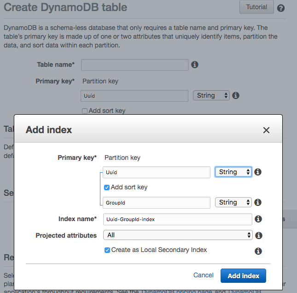
Task: Click info icon beside dialog Uuid String dropdown
Action: (x=258, y=172)
